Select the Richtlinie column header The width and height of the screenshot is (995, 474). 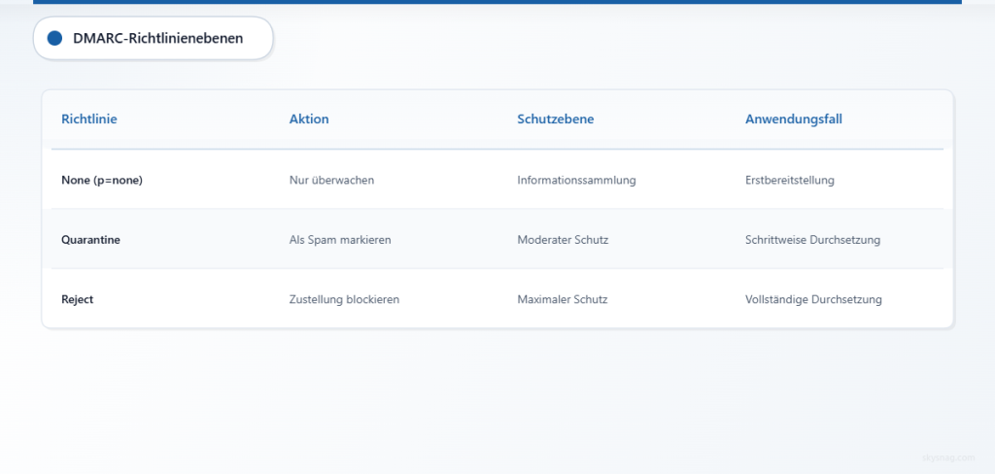click(88, 119)
